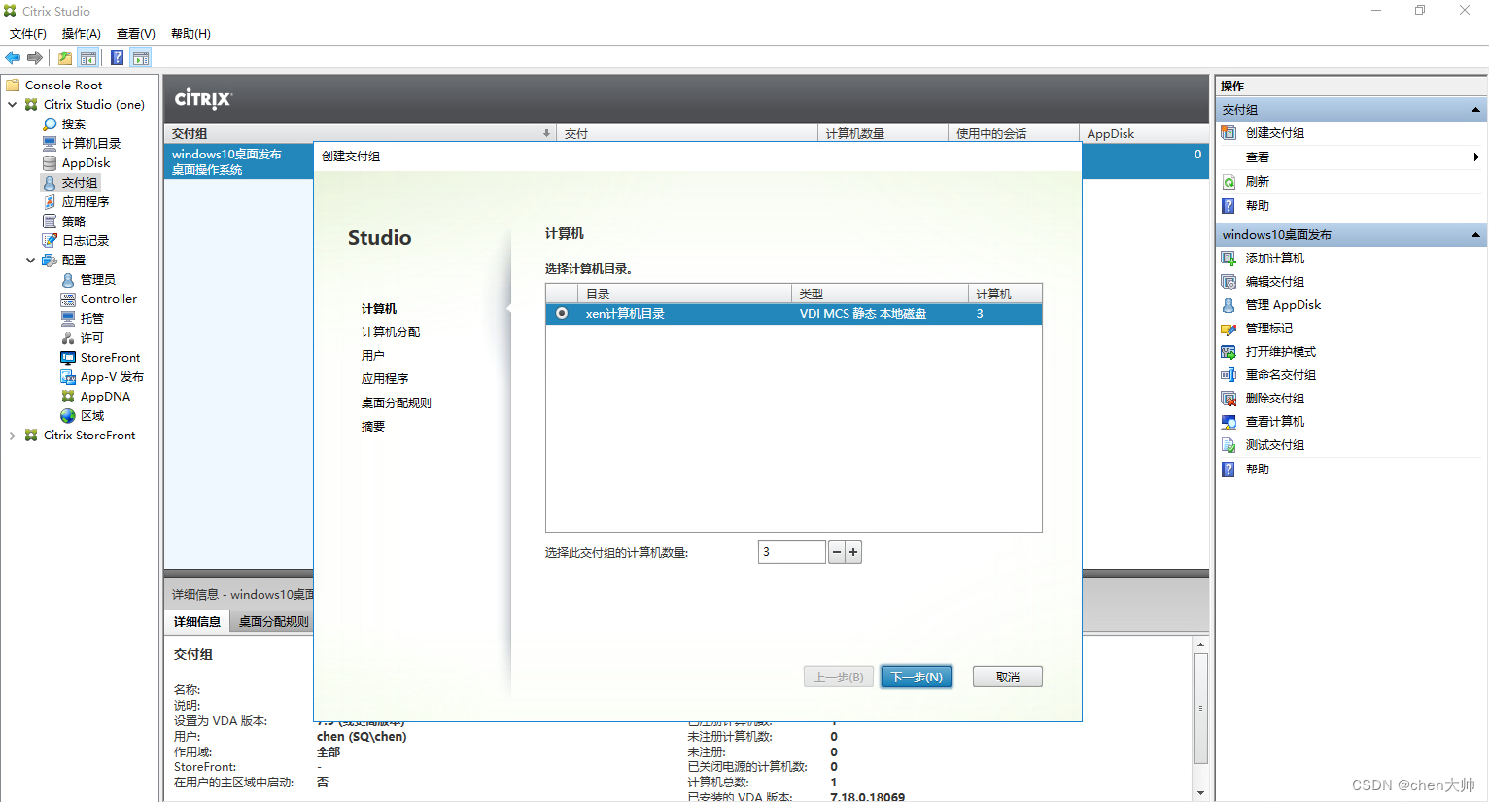Select StoreFront under 配置

click(x=110, y=358)
